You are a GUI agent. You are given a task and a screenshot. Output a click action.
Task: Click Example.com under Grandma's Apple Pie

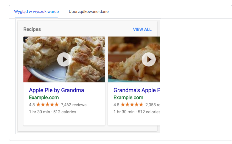pyautogui.click(x=128, y=98)
